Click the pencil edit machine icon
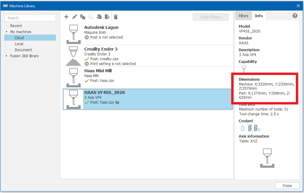The width and height of the screenshot is (304, 193). coord(74,17)
